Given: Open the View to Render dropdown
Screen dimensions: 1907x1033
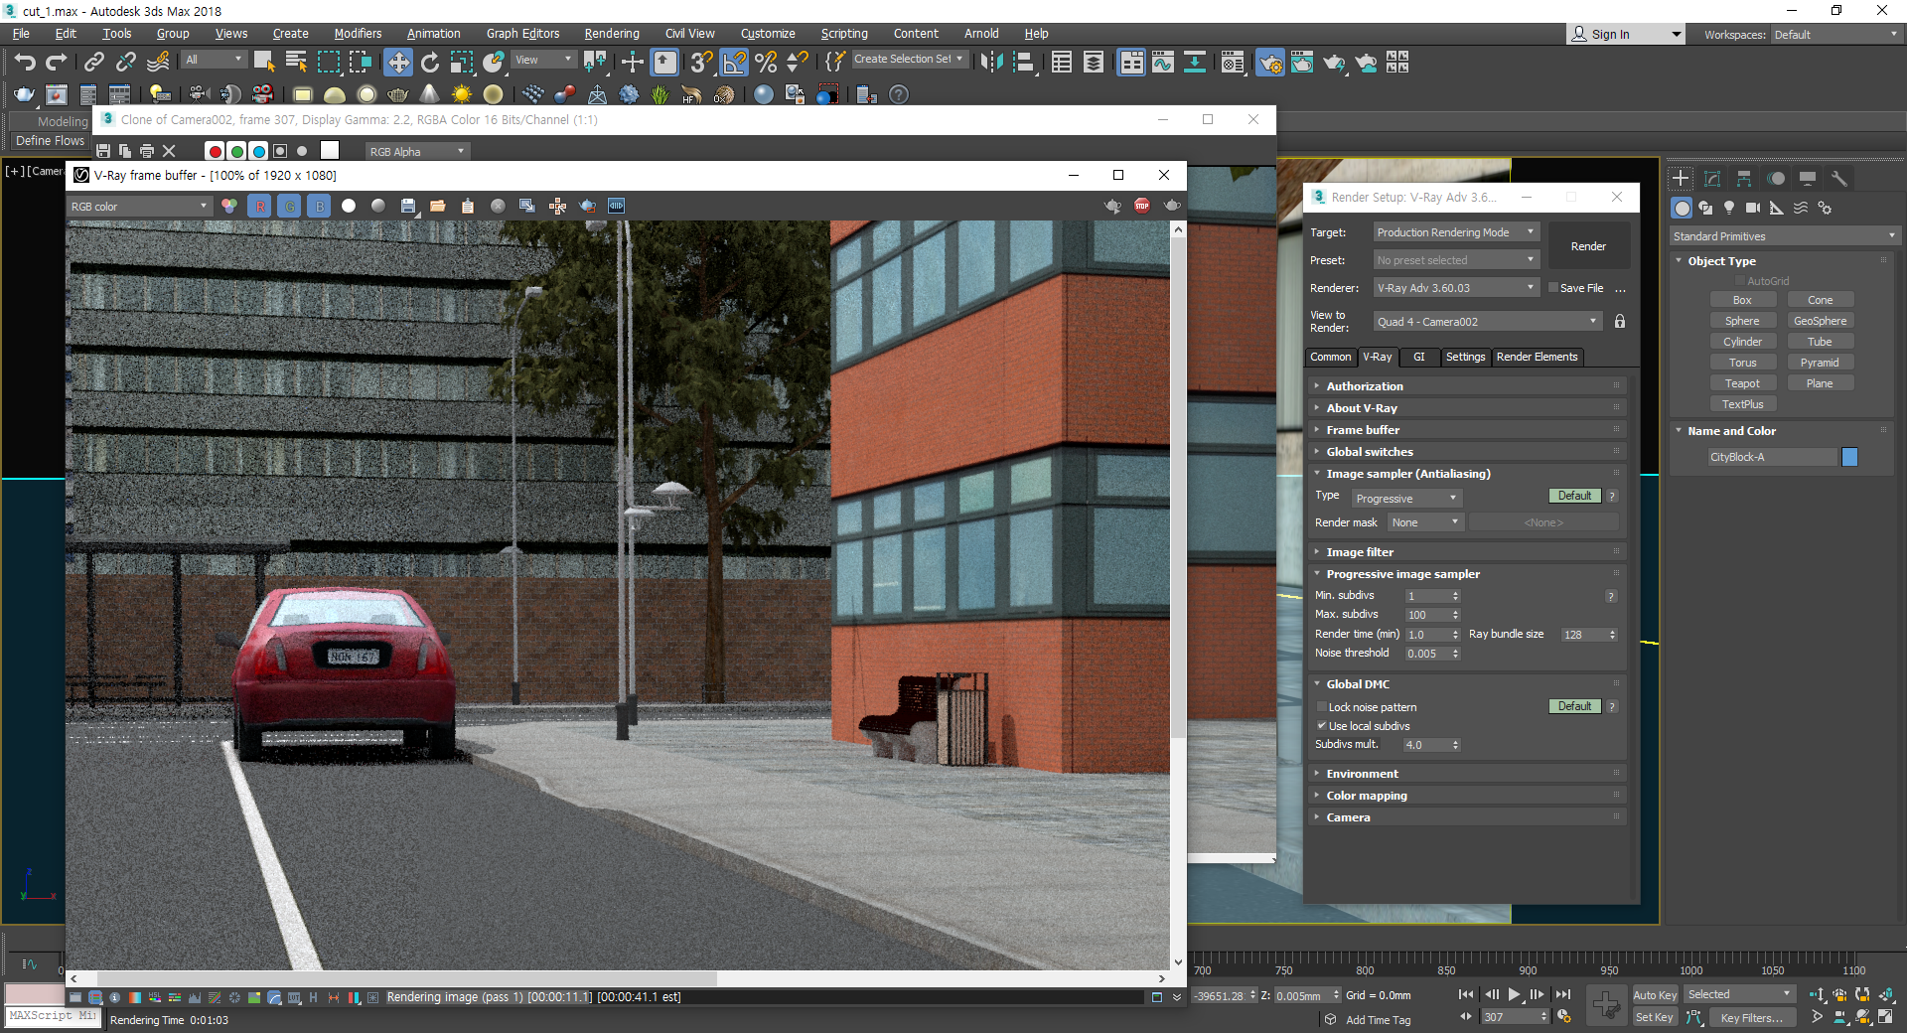Looking at the screenshot, I should pyautogui.click(x=1488, y=322).
